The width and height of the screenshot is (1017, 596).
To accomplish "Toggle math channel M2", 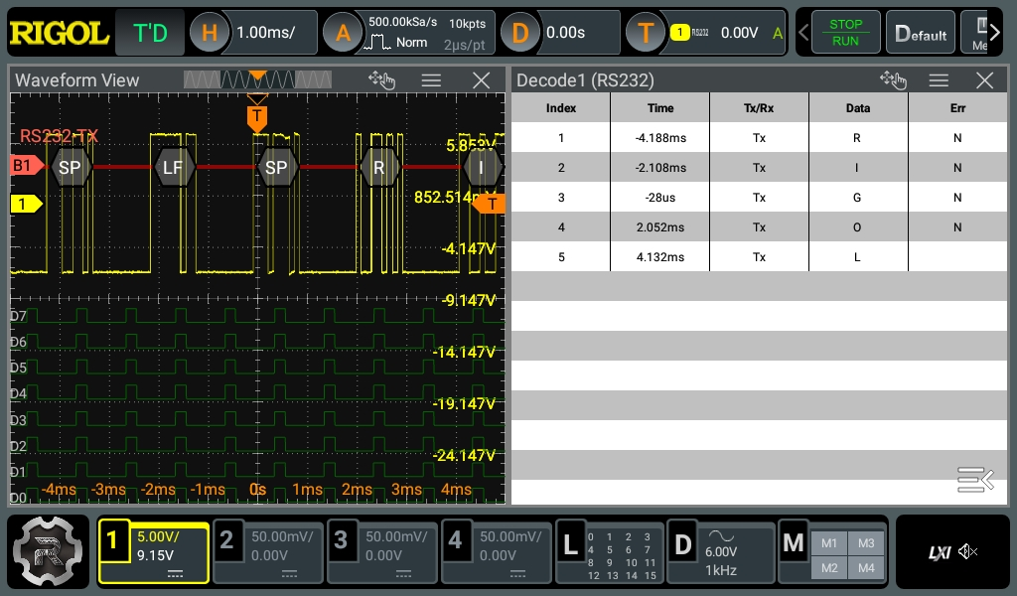I will [829, 568].
